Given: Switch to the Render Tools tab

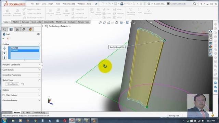Looking at the screenshot, I should coord(83,22).
